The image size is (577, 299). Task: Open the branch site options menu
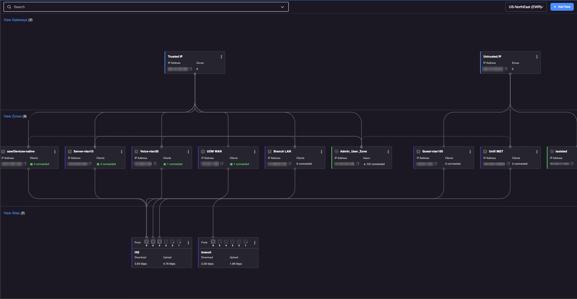pyautogui.click(x=255, y=243)
